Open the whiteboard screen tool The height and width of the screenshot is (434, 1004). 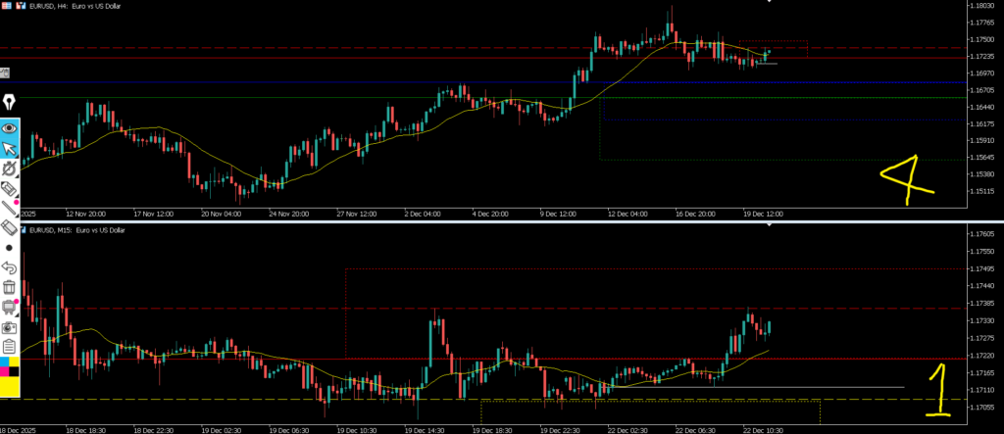(x=10, y=308)
